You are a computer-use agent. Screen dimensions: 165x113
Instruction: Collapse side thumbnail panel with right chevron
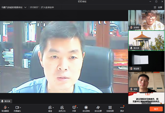127,57
